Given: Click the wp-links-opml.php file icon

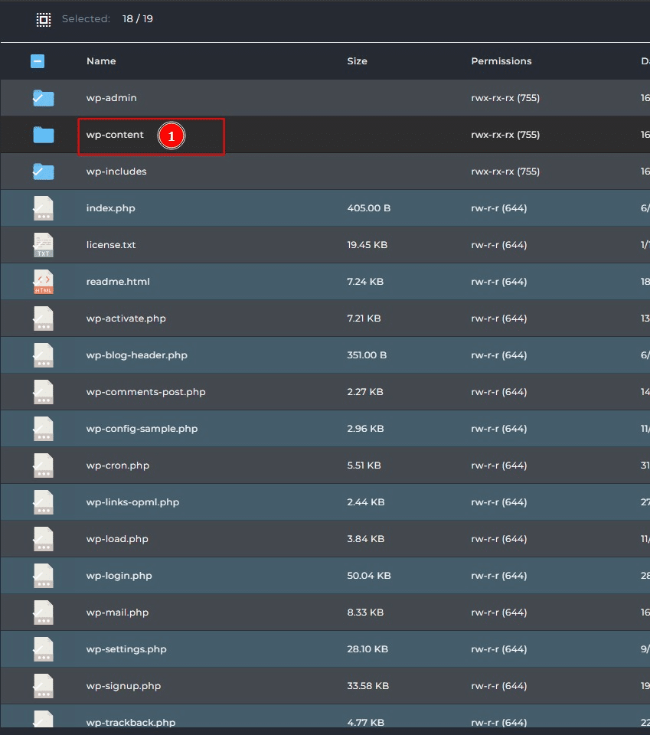Looking at the screenshot, I should pyautogui.click(x=44, y=502).
